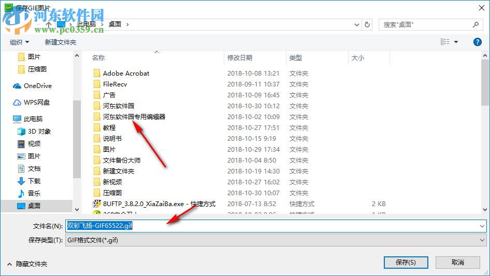This screenshot has height=276, width=490.
Task: Click date 2018-10-08 13:21 cell
Action: [253, 74]
